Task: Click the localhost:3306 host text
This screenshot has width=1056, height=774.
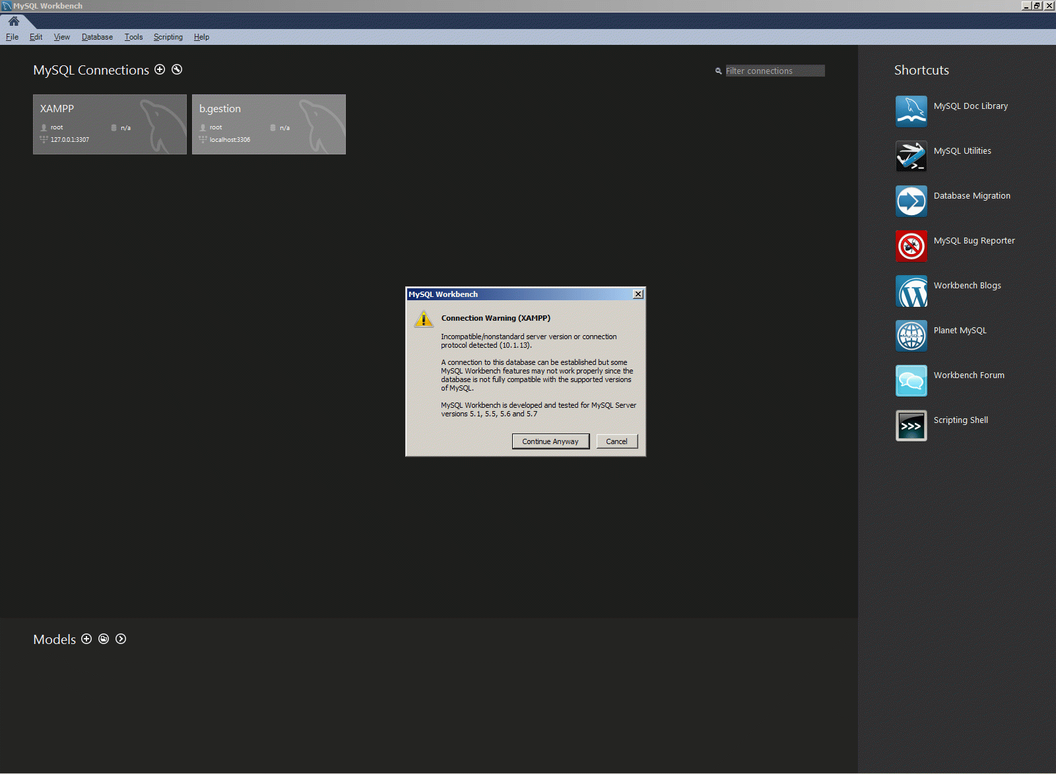Action: coord(230,140)
